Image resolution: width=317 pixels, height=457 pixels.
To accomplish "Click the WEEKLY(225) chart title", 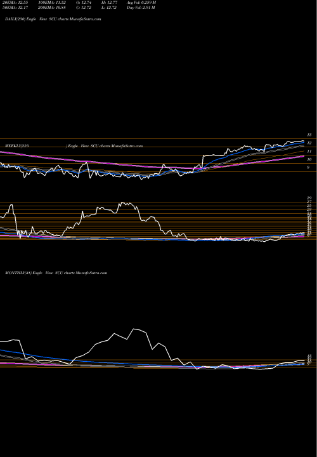I will point(74,146).
